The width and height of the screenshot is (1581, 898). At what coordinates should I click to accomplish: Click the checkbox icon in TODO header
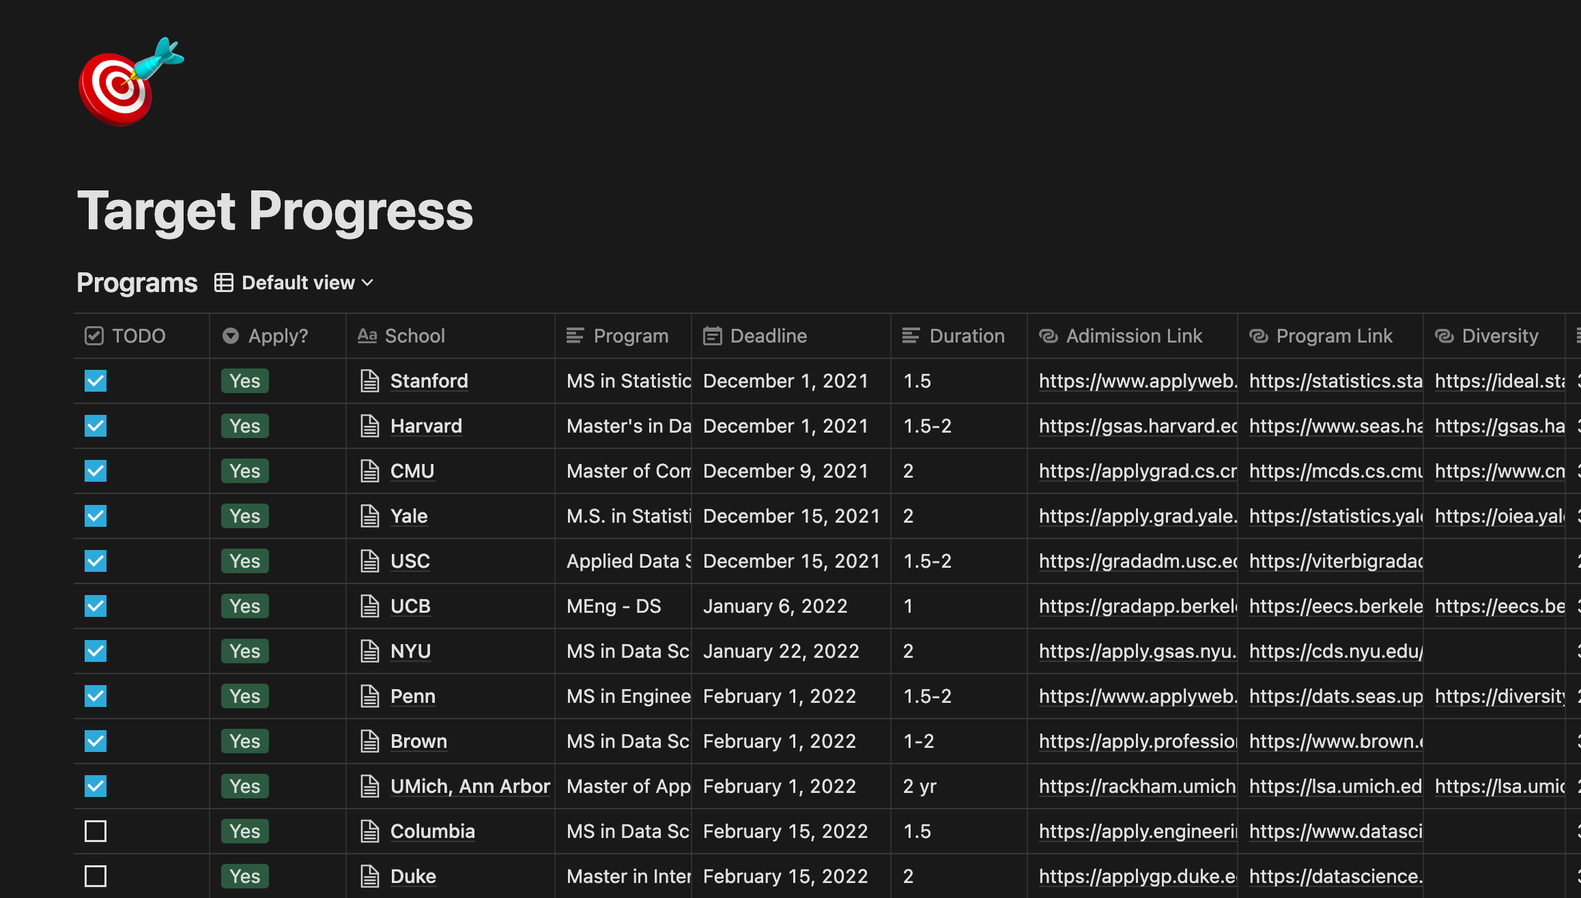94,336
